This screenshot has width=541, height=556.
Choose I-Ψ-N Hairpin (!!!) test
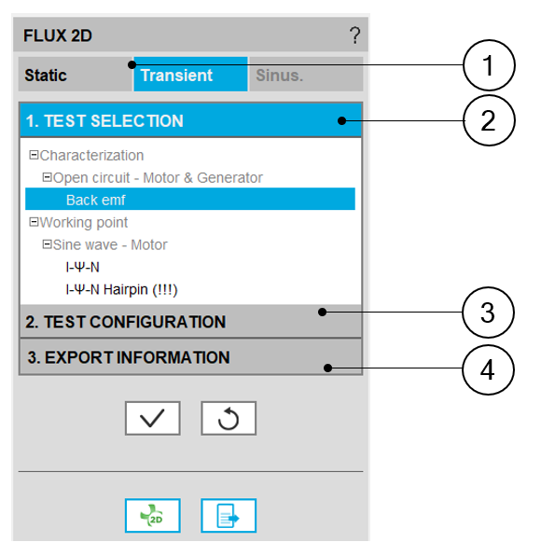(x=121, y=290)
